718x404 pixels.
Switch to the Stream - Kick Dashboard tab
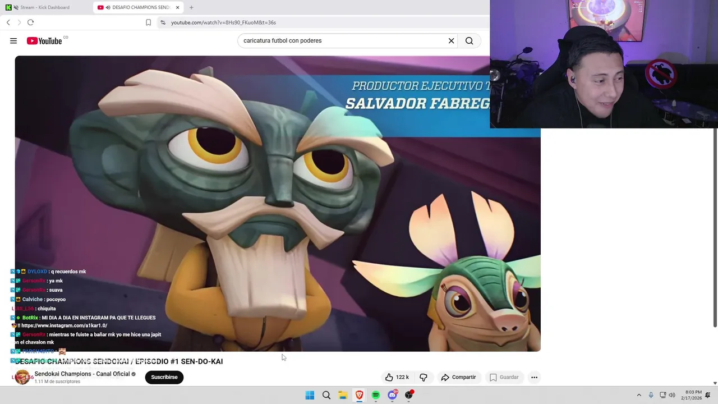(46, 7)
